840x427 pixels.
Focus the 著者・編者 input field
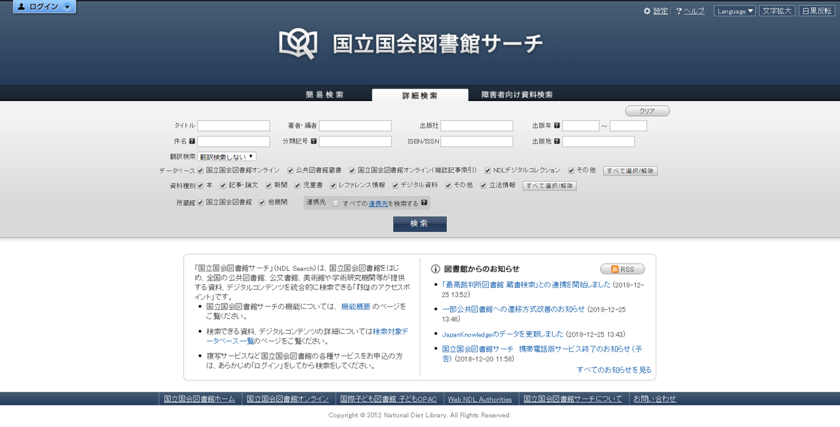pyautogui.click(x=355, y=125)
